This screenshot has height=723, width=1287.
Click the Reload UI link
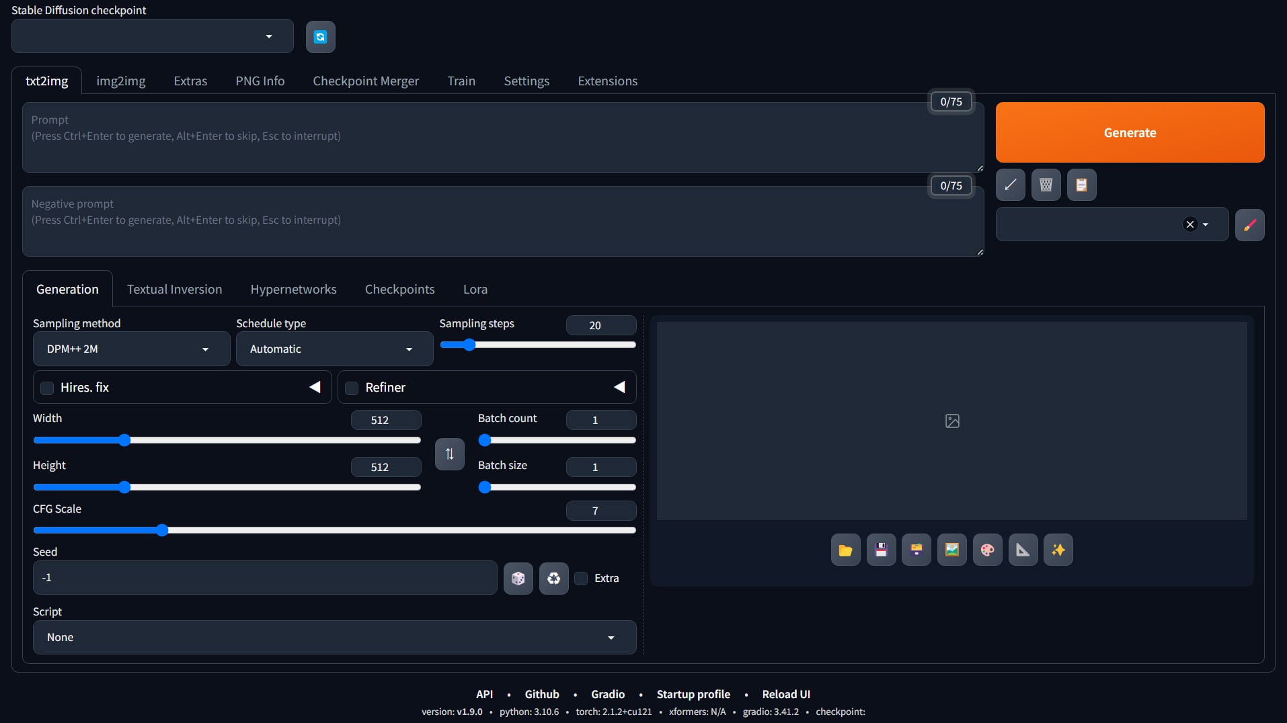(786, 694)
